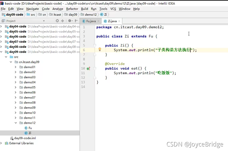Viewport: 228px width, 151px height.
Task: Open the File menu
Action: tap(3, 9)
